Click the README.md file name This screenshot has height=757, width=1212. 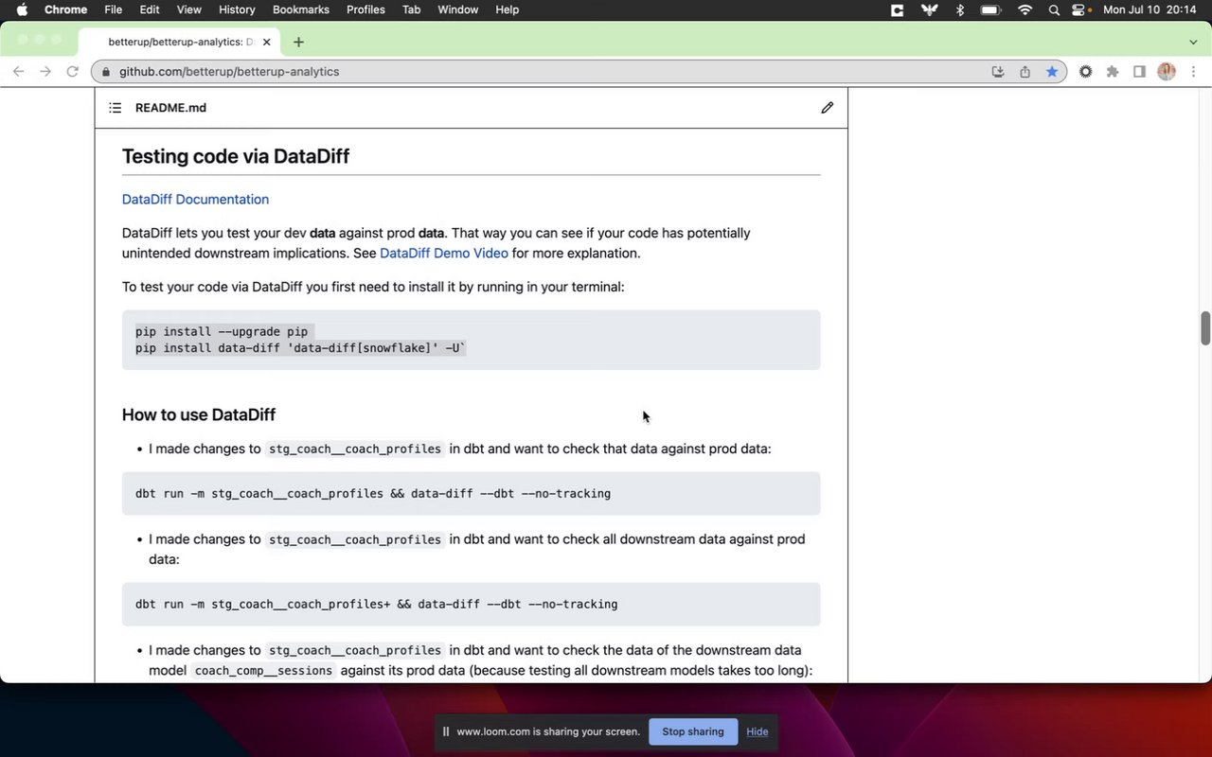coord(170,108)
